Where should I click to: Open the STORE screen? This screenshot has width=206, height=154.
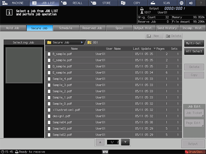pyautogui.click(x=103, y=3)
